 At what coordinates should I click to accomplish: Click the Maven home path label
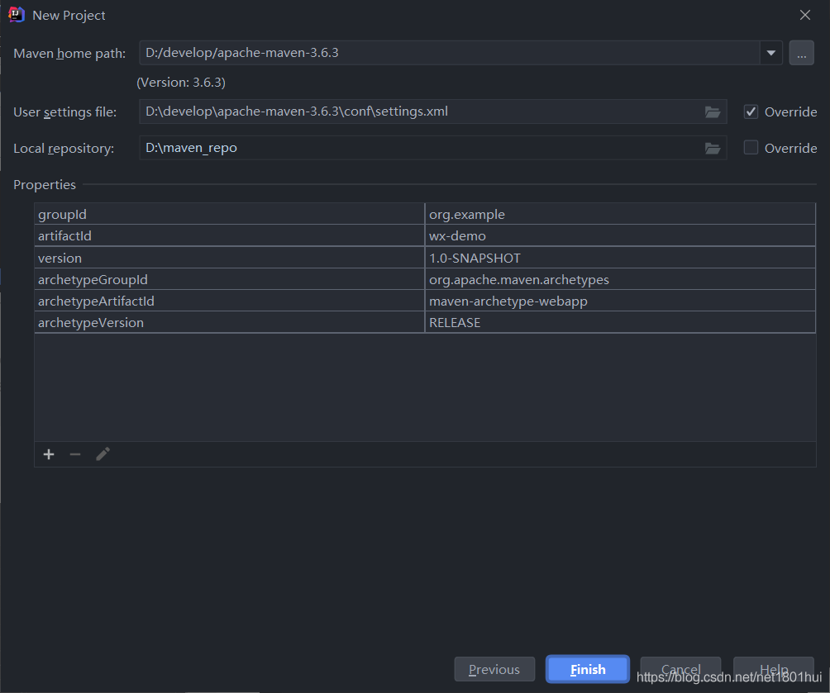point(69,54)
